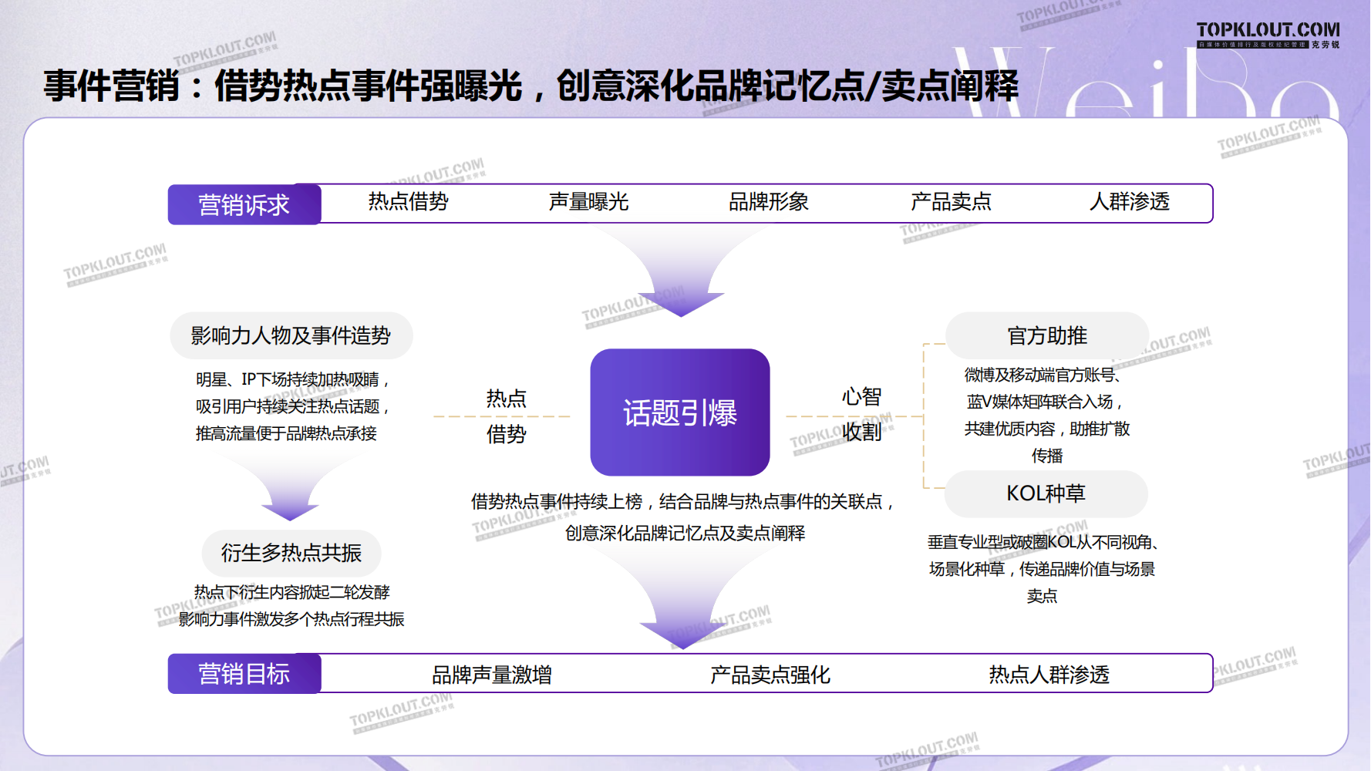
Task: Select 品牌声量激增 in the bottom bar
Action: 491,675
